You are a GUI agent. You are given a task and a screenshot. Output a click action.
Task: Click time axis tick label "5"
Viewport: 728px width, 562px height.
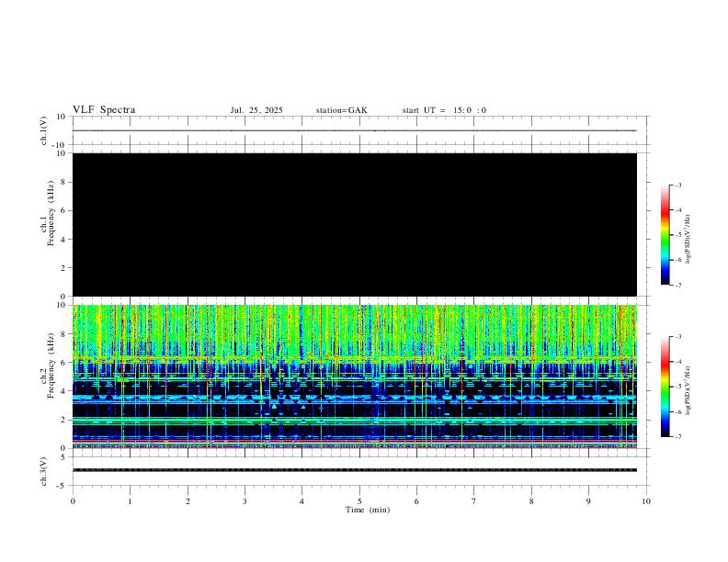[359, 501]
